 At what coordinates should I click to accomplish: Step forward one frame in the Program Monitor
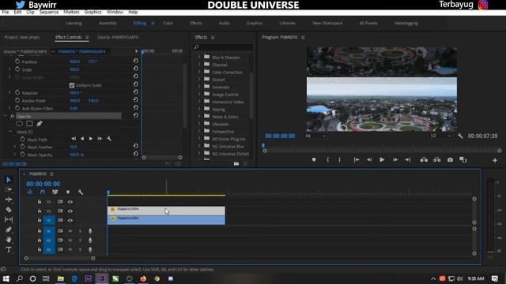pyautogui.click(x=395, y=159)
